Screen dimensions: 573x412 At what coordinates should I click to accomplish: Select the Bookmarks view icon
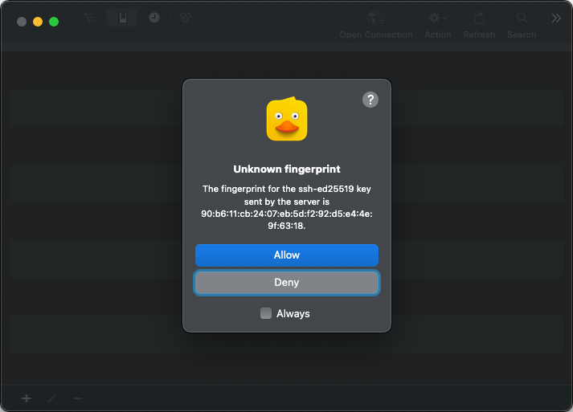[x=122, y=18]
